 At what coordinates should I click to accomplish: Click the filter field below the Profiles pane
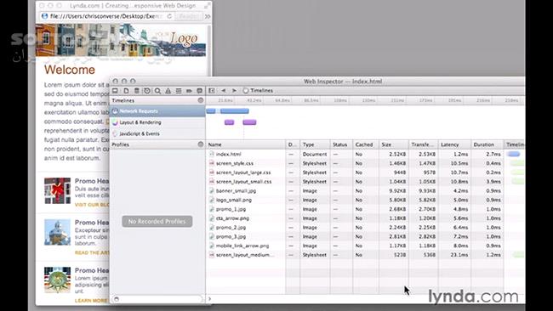[157, 299]
